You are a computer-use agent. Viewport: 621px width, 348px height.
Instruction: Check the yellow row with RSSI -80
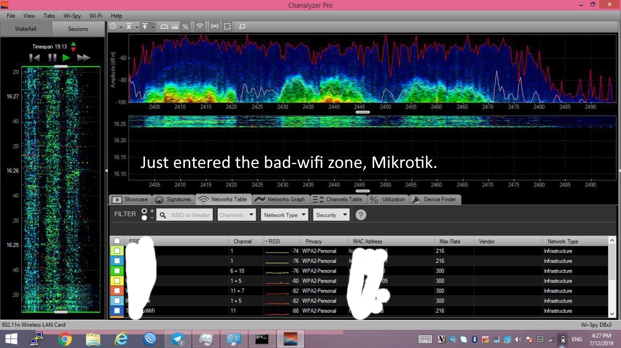[117, 281]
